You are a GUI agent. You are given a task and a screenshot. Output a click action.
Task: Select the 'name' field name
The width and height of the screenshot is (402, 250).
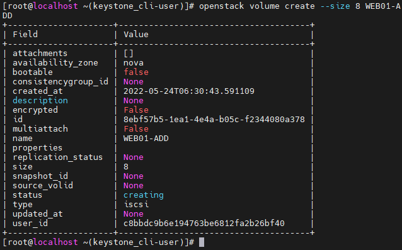23,139
